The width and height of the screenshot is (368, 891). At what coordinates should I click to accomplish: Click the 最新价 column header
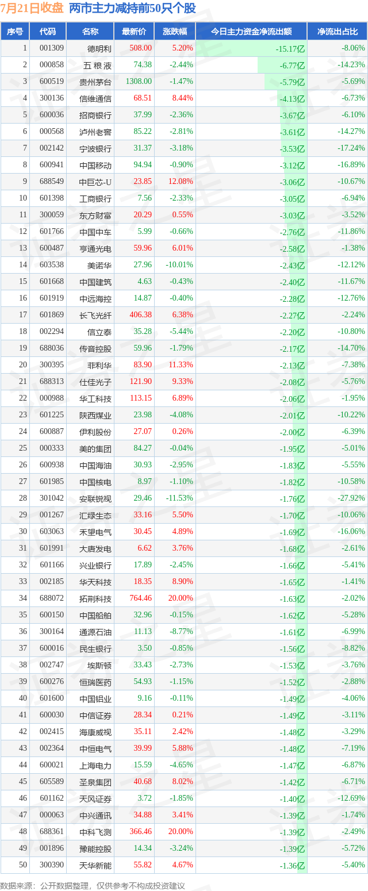135,32
